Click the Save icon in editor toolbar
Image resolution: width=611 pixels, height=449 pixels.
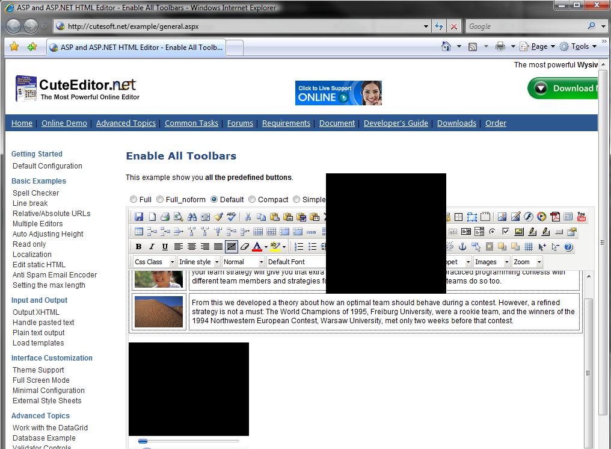tap(139, 217)
